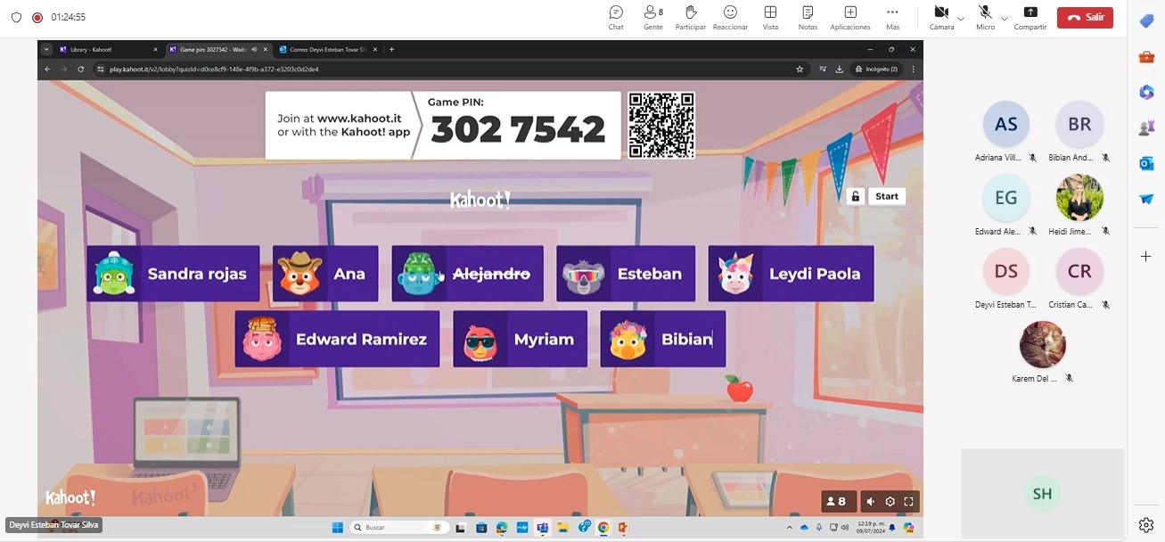
Task: Toggle the Cámara on or off
Action: pos(941,17)
